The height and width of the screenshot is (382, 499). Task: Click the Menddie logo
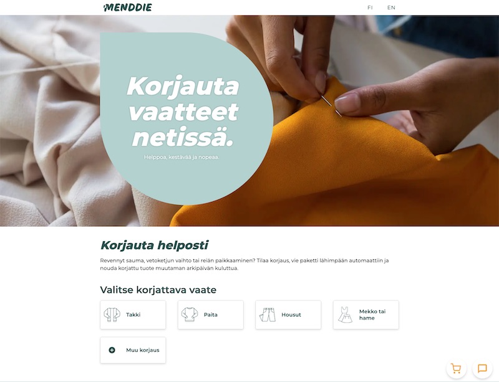click(x=128, y=7)
